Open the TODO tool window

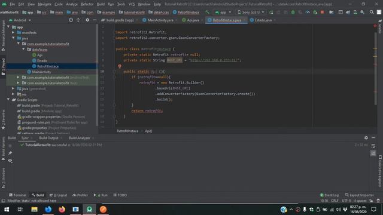tap(120, 195)
